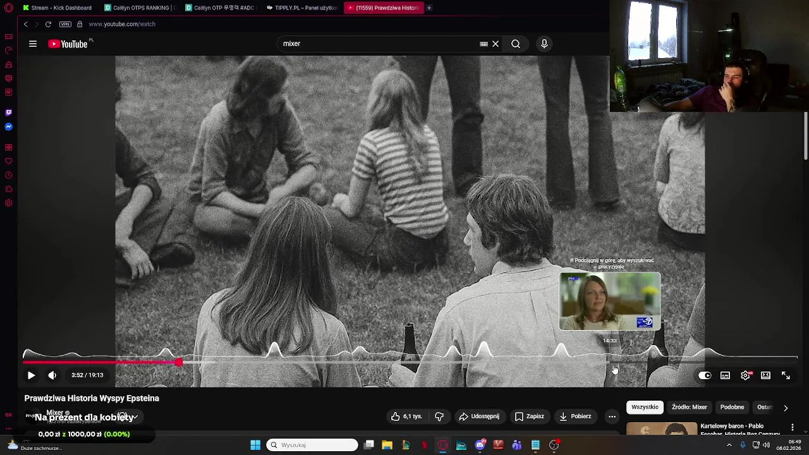Open system volume control in tray

[x=766, y=445]
